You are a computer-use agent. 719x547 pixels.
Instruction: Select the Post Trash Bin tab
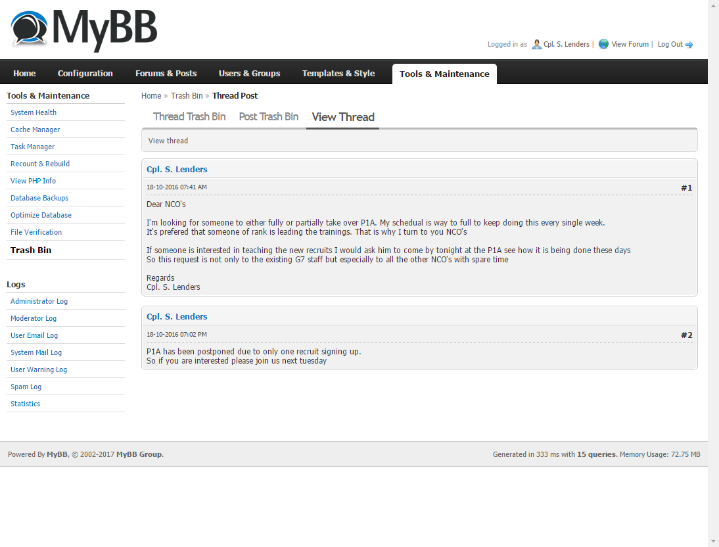pos(268,117)
